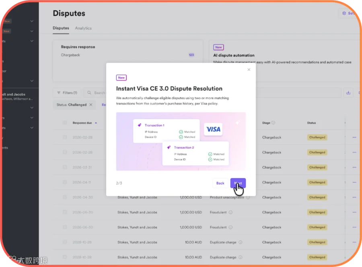This screenshot has height=267, width=362.
Task: Show info for second Fraudulent reason
Action: pos(230,227)
